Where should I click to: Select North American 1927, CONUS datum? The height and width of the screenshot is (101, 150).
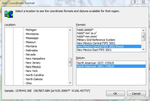[111, 63]
